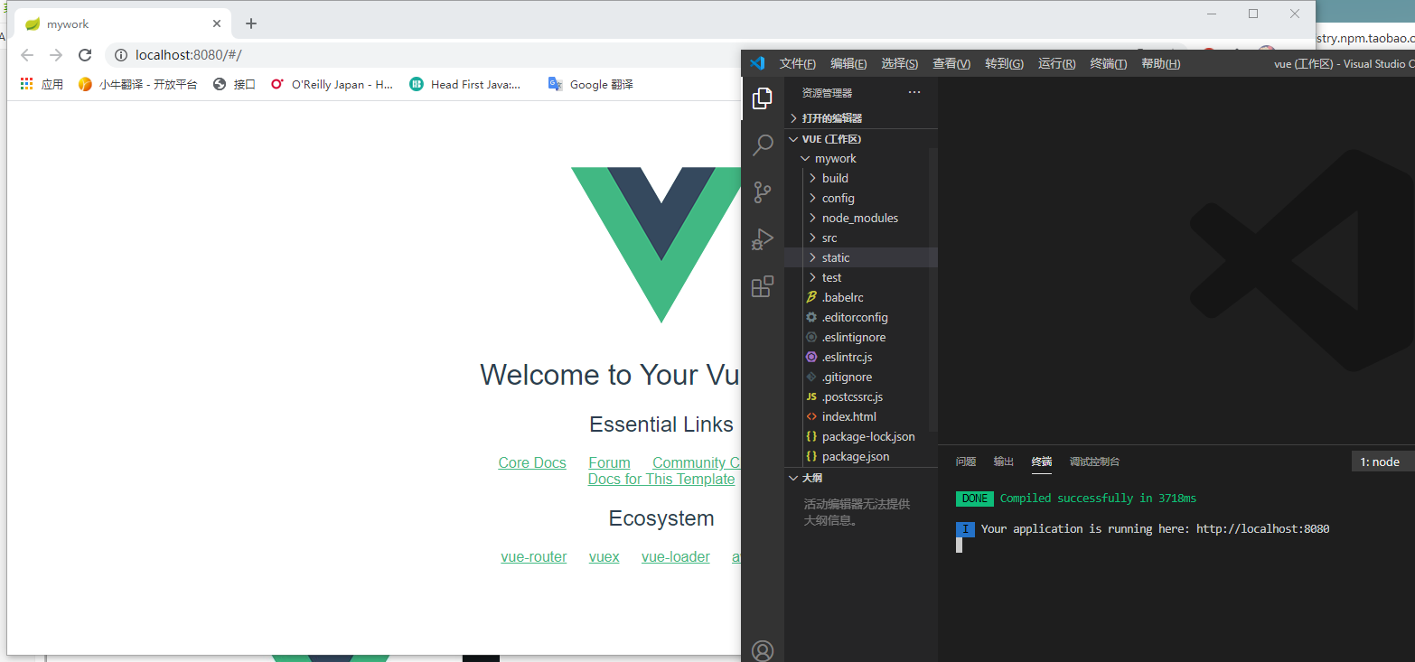Expand the 打开的编辑器 section

pos(861,118)
